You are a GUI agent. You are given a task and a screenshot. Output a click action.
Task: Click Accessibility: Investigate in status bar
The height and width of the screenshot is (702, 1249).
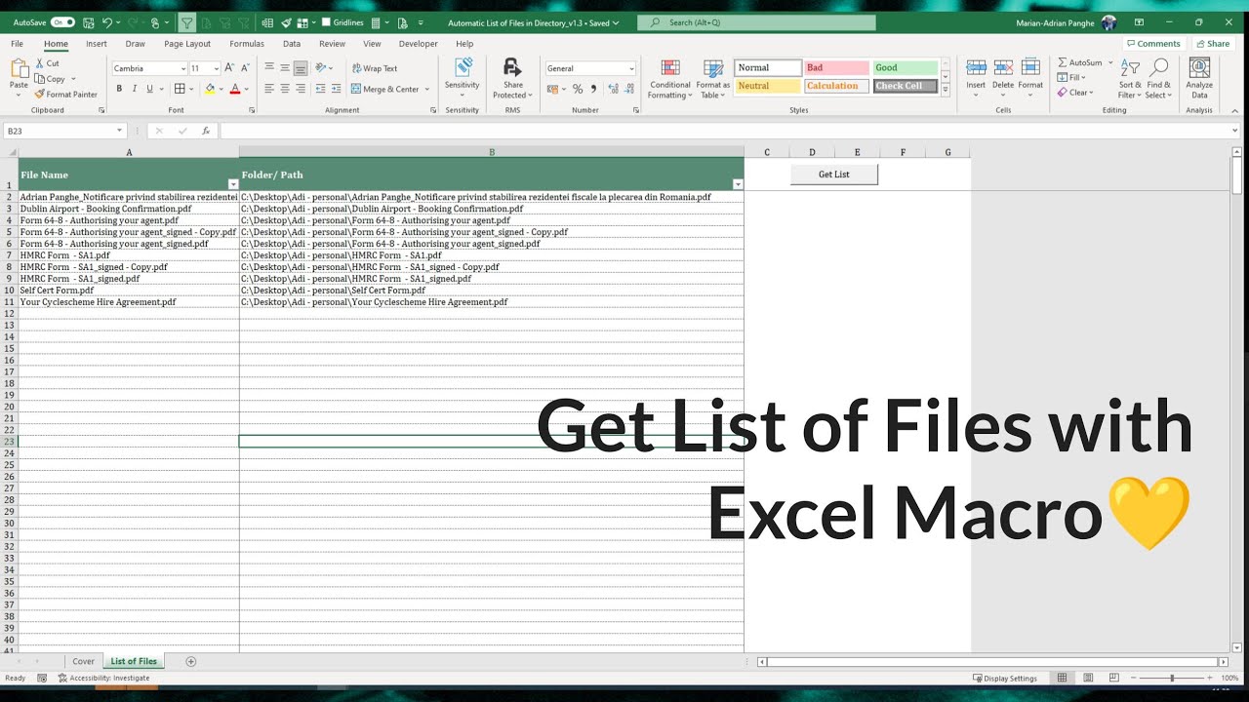pyautogui.click(x=104, y=678)
